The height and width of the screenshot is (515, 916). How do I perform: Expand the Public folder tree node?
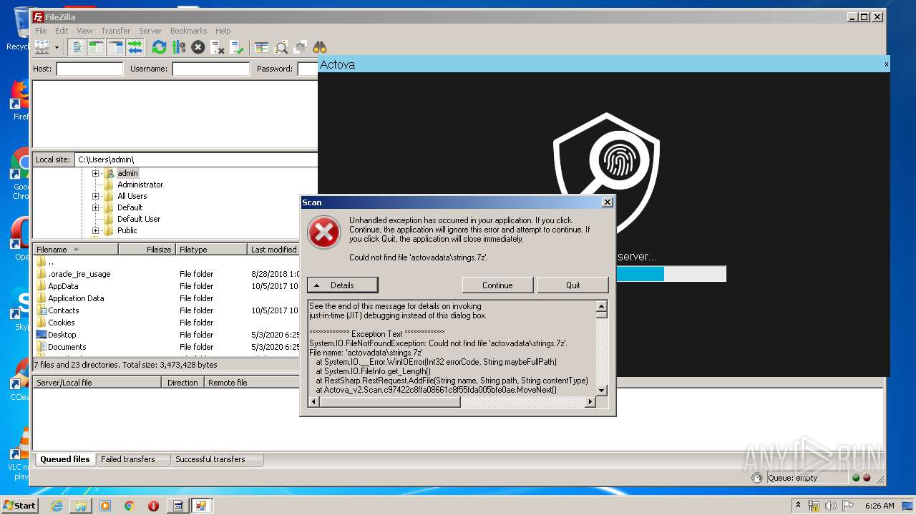point(95,230)
